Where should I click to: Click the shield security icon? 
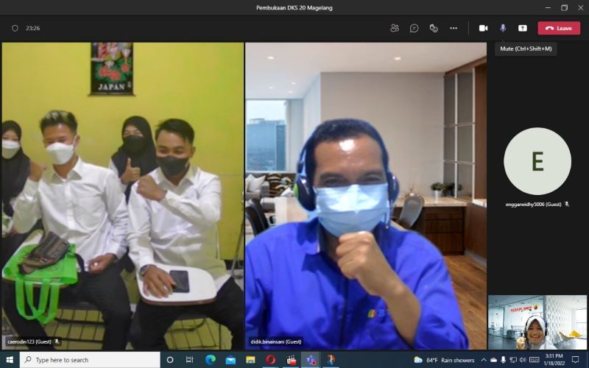(x=15, y=28)
